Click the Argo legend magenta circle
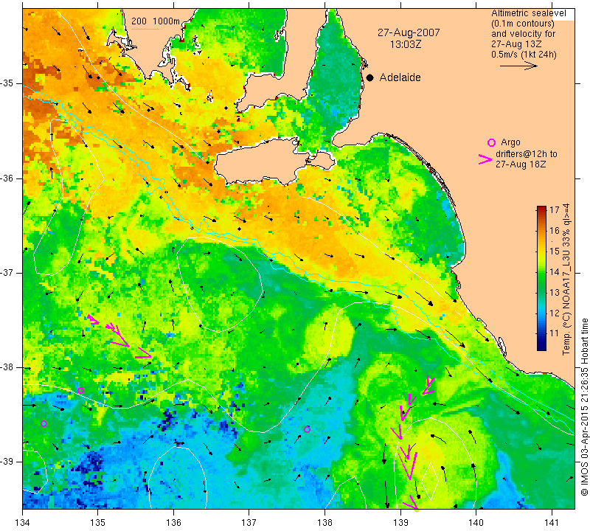 coord(491,142)
